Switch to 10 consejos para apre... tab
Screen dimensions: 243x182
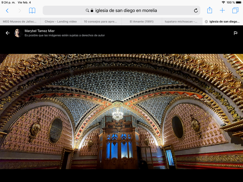[101, 22]
